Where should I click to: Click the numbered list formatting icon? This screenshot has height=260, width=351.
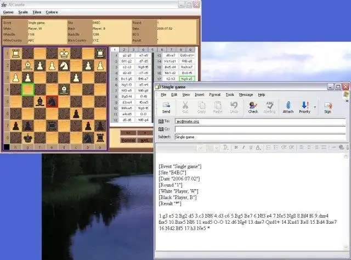coord(268,148)
